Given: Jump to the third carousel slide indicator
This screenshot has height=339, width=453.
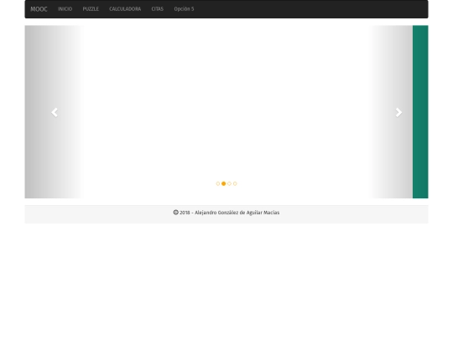Looking at the screenshot, I should 229,183.
